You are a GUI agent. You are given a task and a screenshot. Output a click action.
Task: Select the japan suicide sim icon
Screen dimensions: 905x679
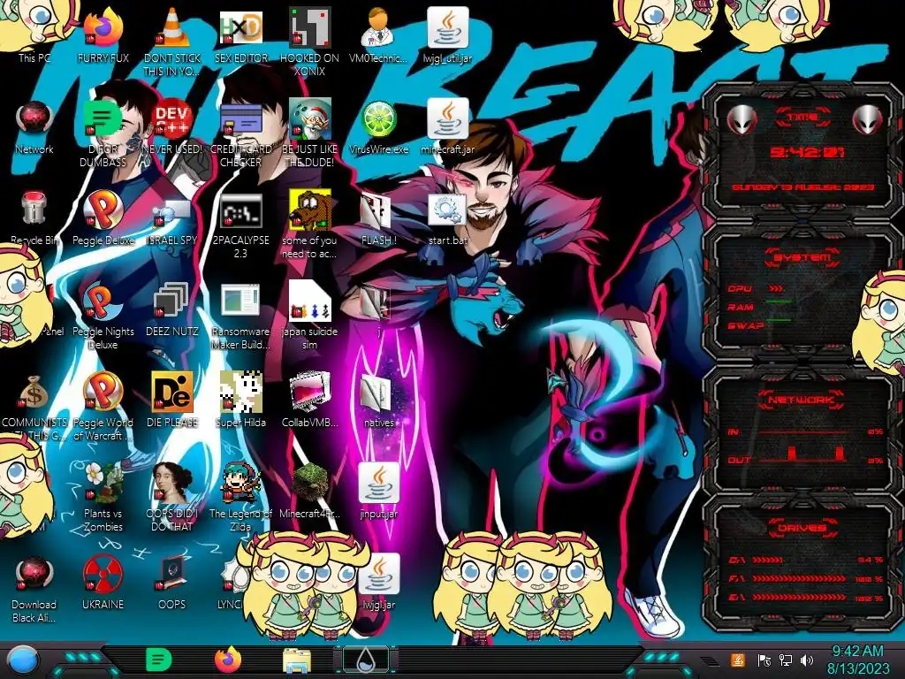click(x=310, y=315)
